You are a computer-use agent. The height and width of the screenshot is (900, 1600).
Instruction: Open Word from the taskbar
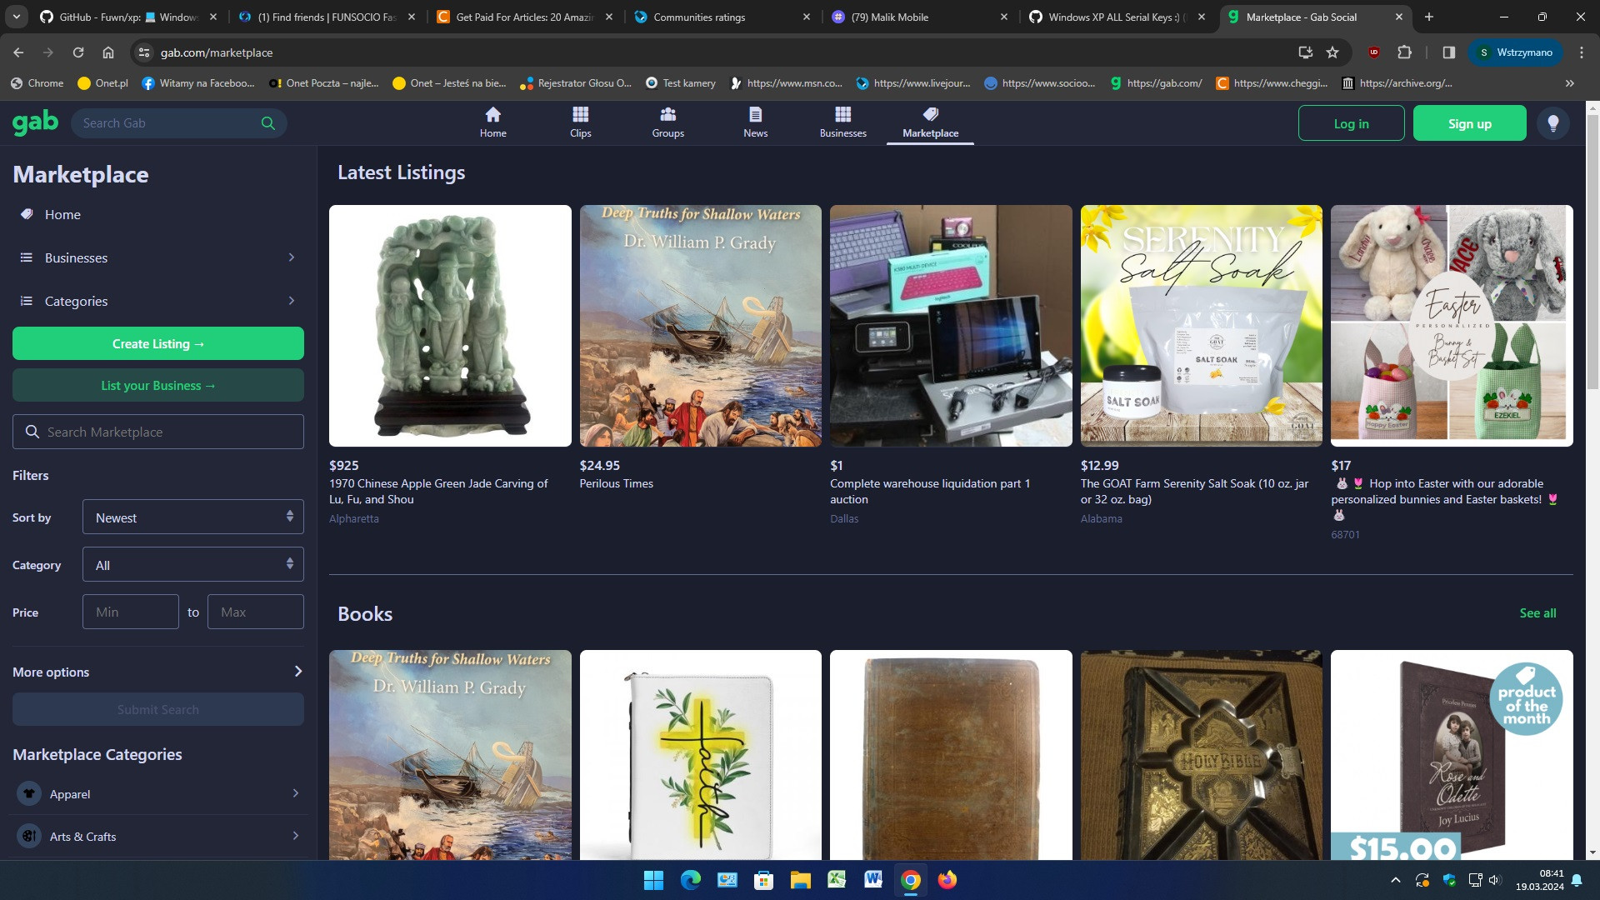point(873,880)
